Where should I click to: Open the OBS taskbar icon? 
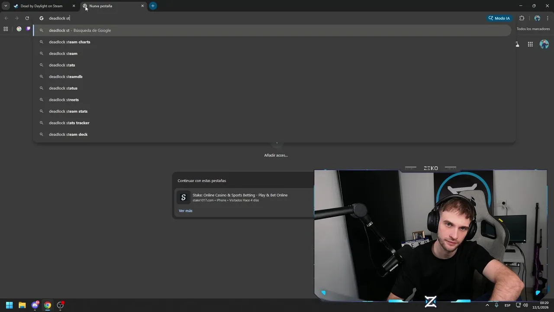pyautogui.click(x=60, y=305)
